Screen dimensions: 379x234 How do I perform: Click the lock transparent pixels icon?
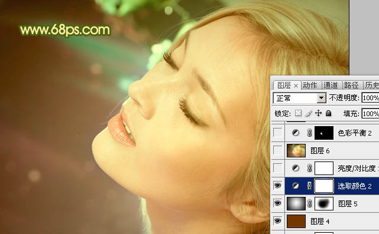(298, 113)
